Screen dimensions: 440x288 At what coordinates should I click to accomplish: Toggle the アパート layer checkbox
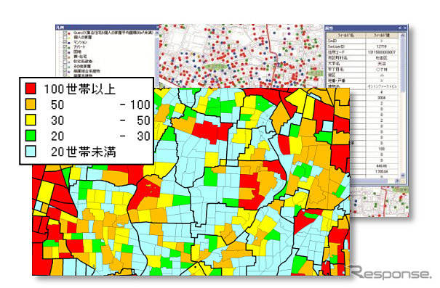65,47
